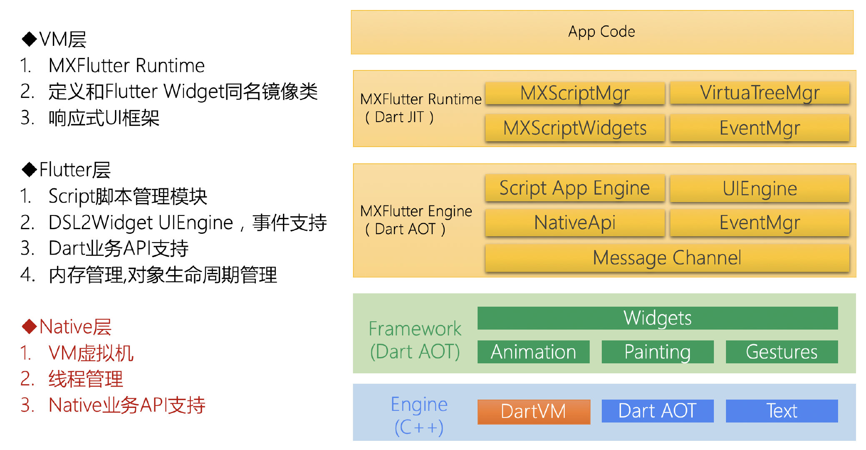Select the blue Dart AOT box
Image resolution: width=866 pixels, height=450 pixels.
pos(658,411)
